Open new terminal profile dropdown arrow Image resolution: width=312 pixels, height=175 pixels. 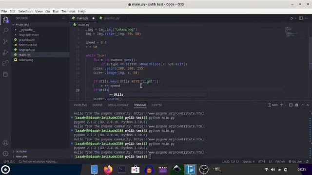click(286, 105)
